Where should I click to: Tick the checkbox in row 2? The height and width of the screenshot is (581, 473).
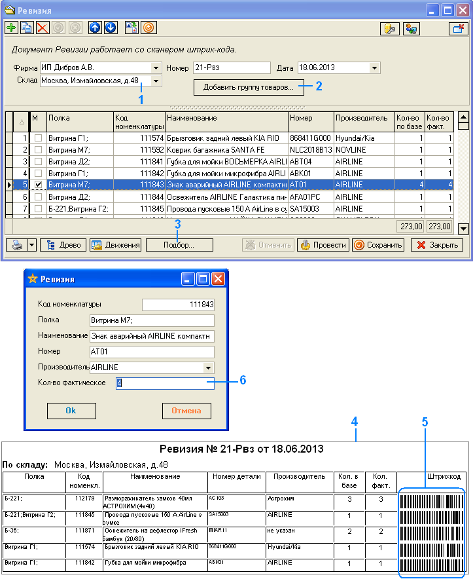click(38, 150)
